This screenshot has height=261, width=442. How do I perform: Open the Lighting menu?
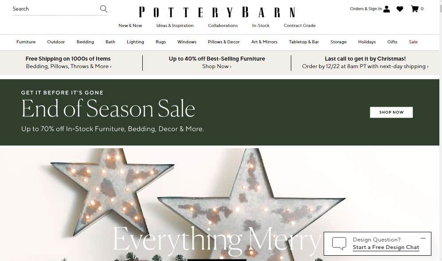click(135, 42)
